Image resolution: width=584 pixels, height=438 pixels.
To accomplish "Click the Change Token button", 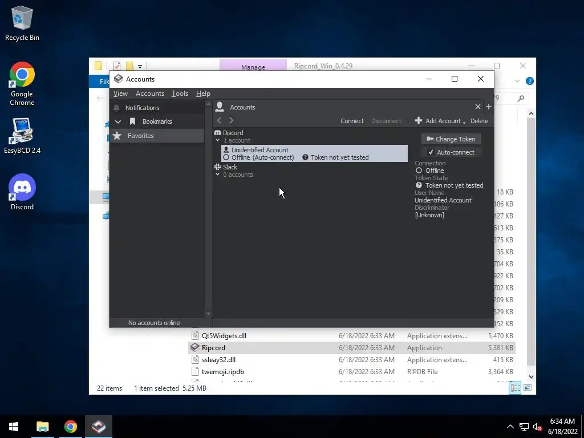I will tap(451, 139).
